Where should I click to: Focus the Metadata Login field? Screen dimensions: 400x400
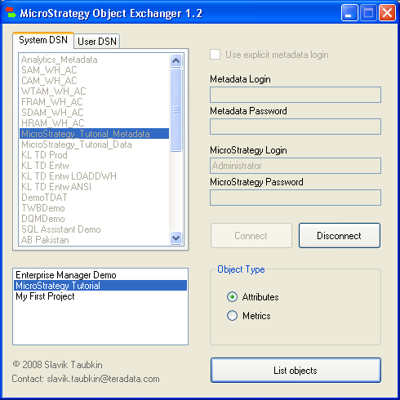click(x=296, y=95)
